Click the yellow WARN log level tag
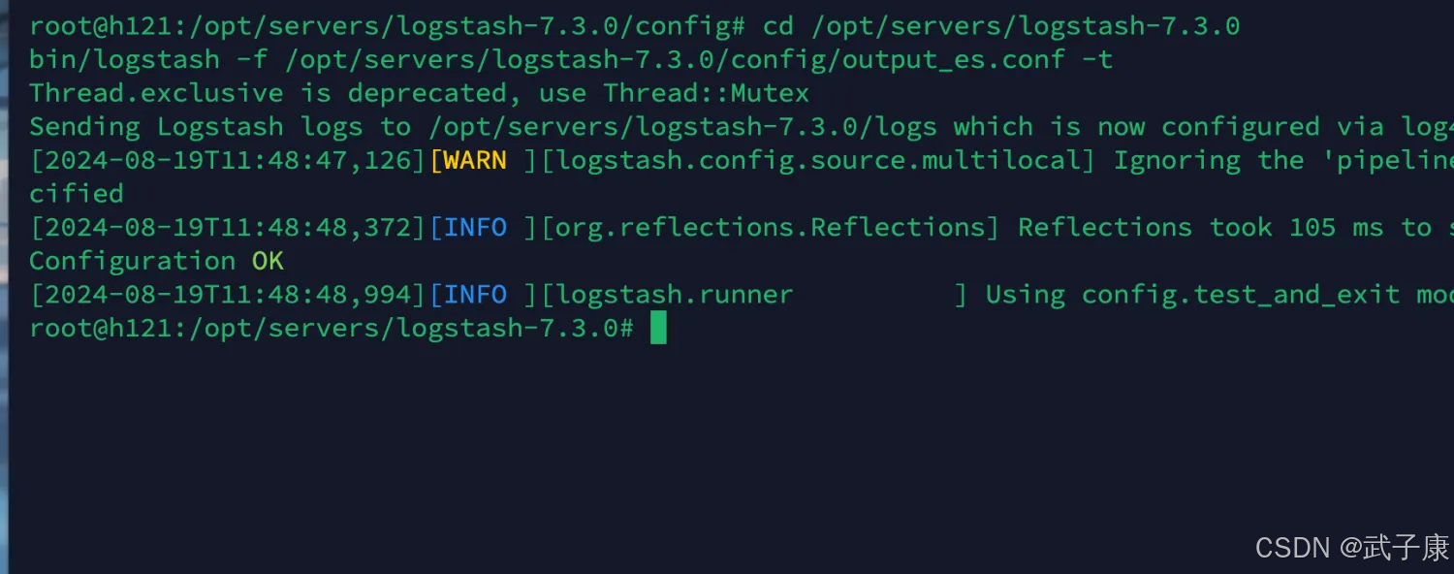This screenshot has height=574, width=1454. pyautogui.click(x=467, y=160)
